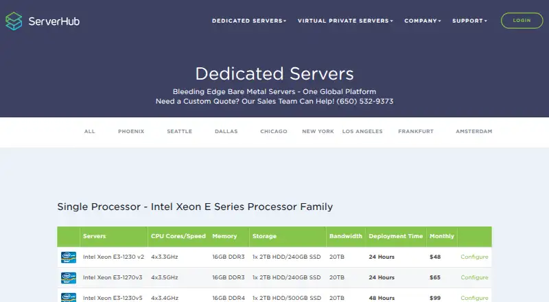
Task: Click the Storage column header
Action: point(264,236)
